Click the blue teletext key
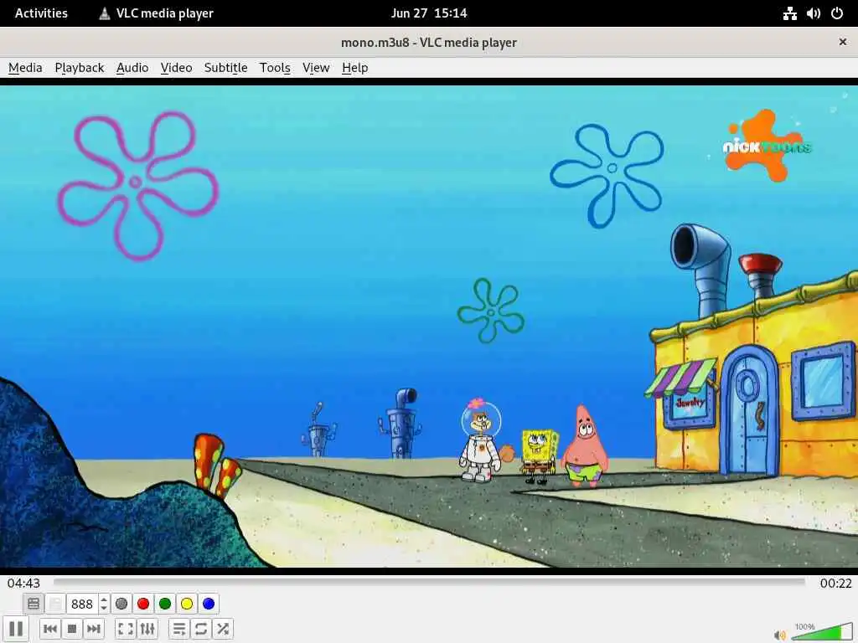This screenshot has height=643, width=858. point(209,604)
